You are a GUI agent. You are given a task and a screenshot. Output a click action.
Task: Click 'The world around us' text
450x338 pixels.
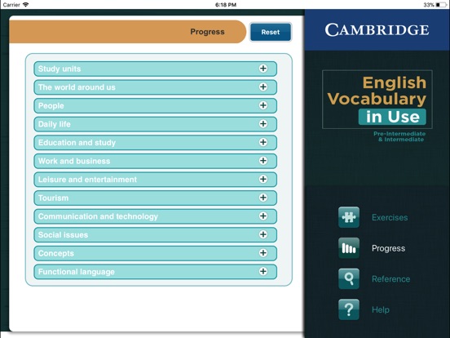[77, 87]
